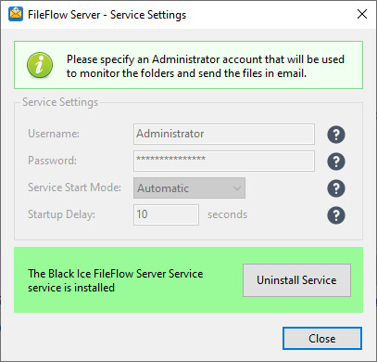This screenshot has height=362, width=377.
Task: Click the Startup Delay box showing 10
Action: [x=166, y=214]
